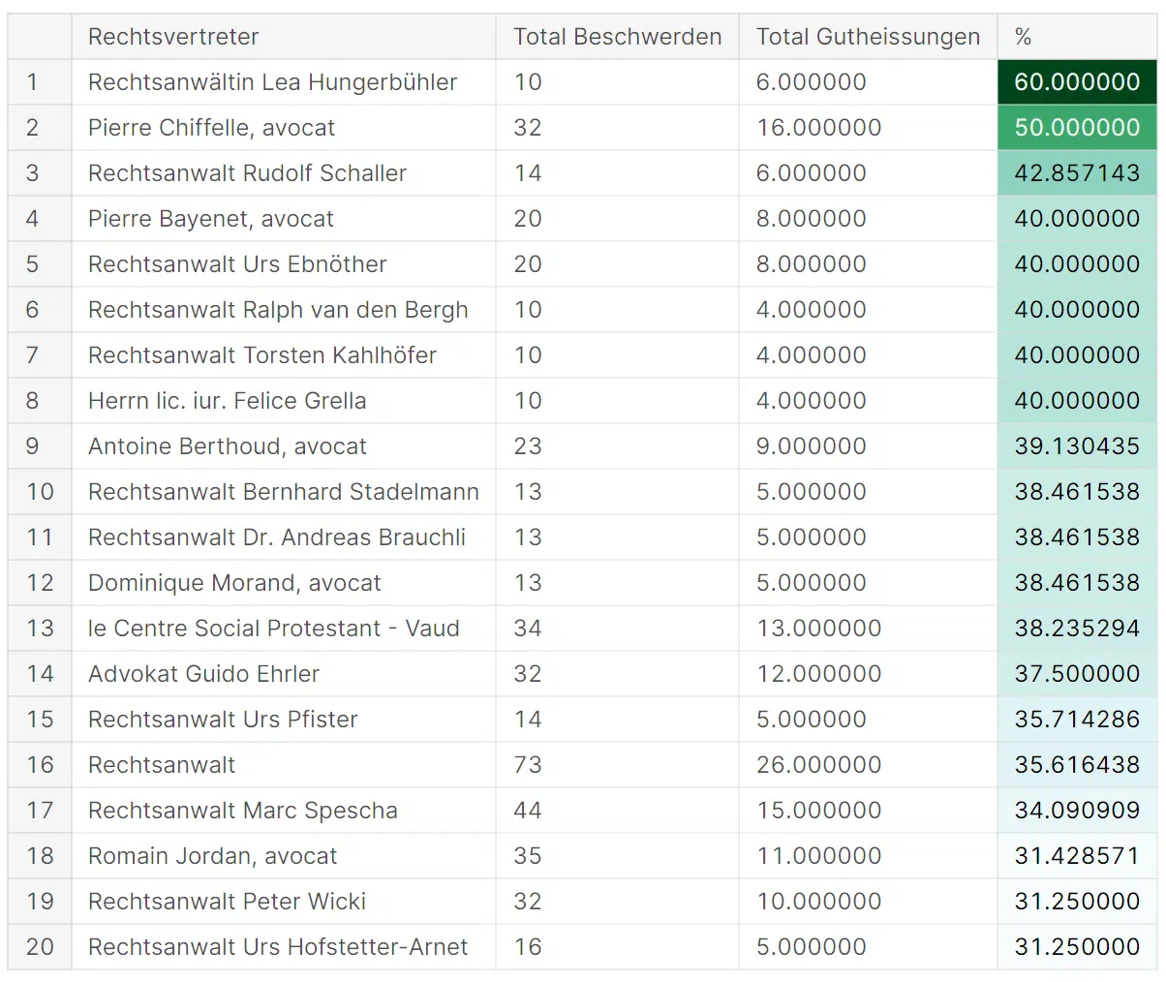
Task: Click the 26.000000 Gutheissungen cell
Action: point(818,765)
